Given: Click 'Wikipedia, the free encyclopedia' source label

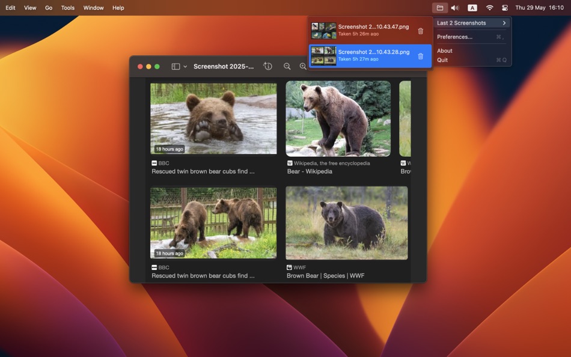Looking at the screenshot, I should point(332,163).
